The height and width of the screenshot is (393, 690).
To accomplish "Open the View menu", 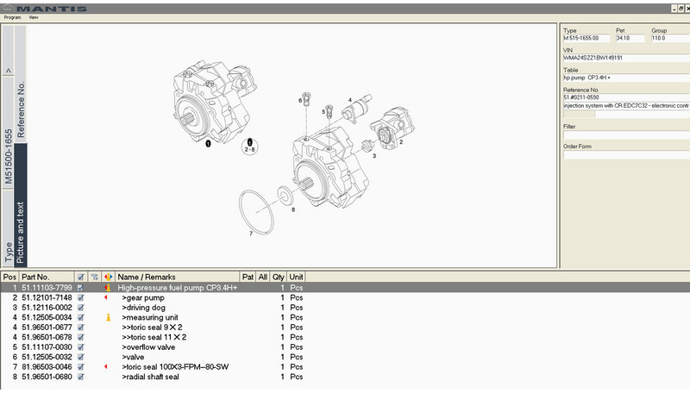I will [x=34, y=17].
